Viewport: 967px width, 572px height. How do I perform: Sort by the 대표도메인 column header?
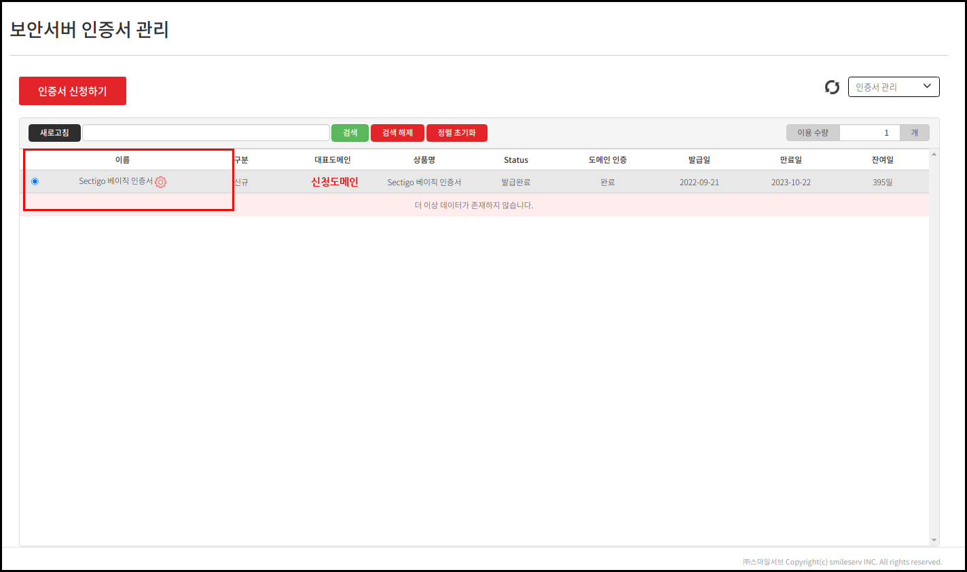pyautogui.click(x=333, y=160)
